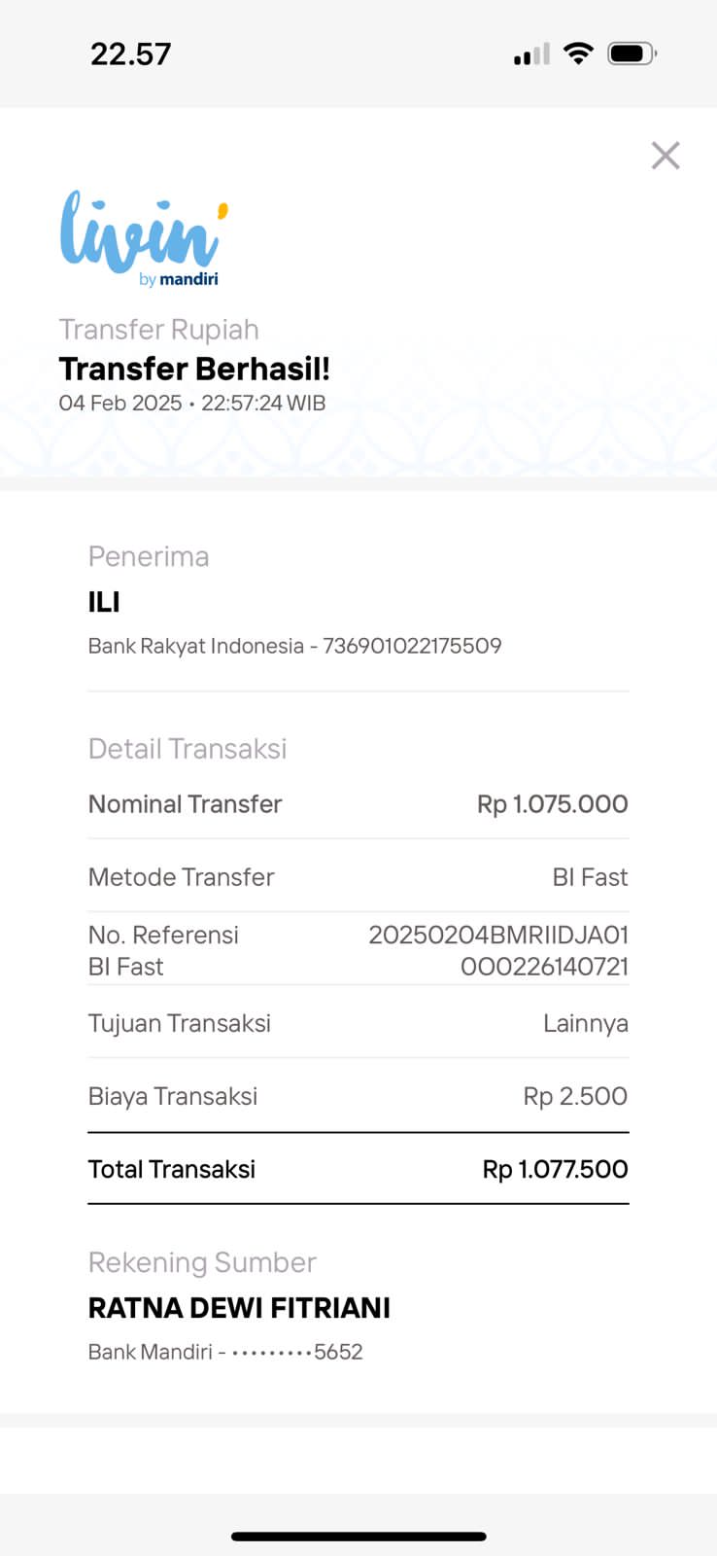
Task: Close the transfer receipt with X
Action: (x=666, y=156)
